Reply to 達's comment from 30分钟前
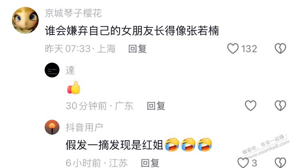This screenshot has height=168, width=299. tap(156, 106)
